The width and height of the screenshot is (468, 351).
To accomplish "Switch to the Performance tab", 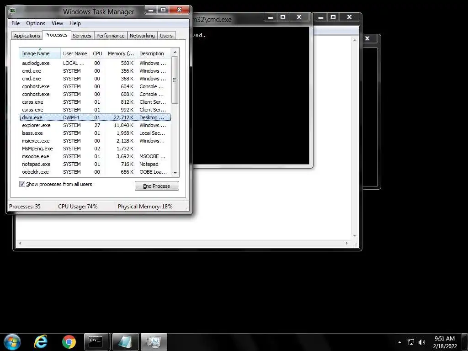I will pyautogui.click(x=111, y=36).
